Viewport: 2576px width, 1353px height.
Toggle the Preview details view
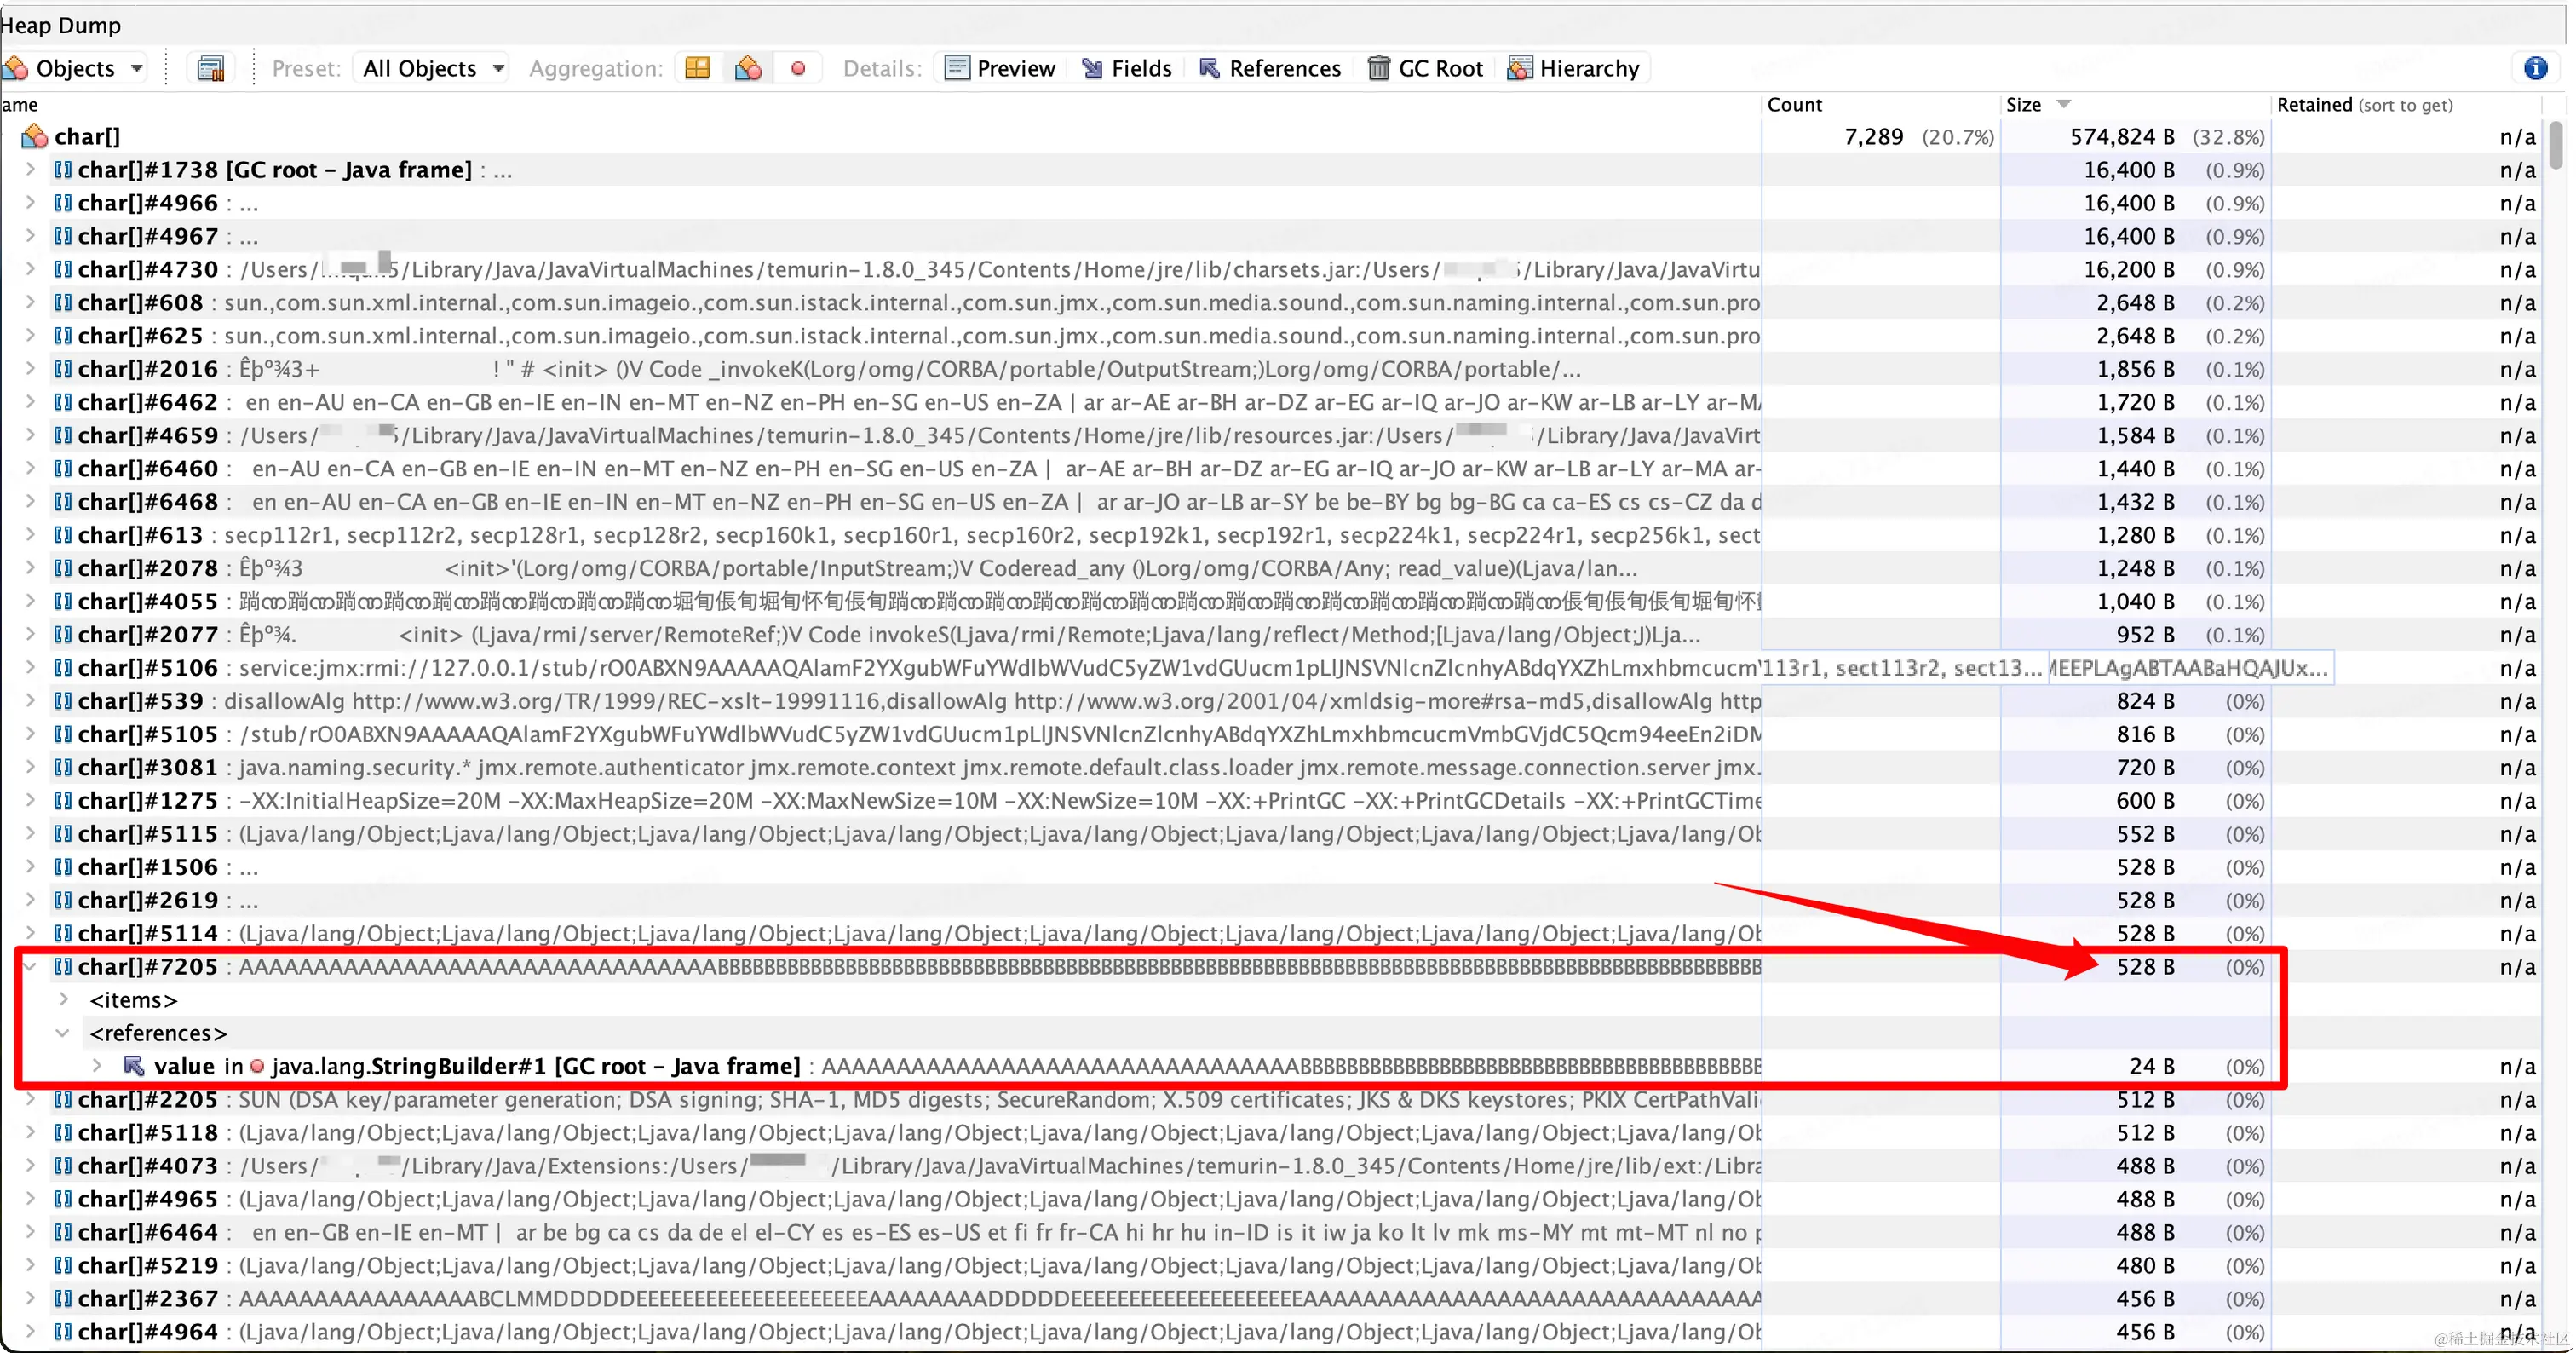click(1000, 68)
